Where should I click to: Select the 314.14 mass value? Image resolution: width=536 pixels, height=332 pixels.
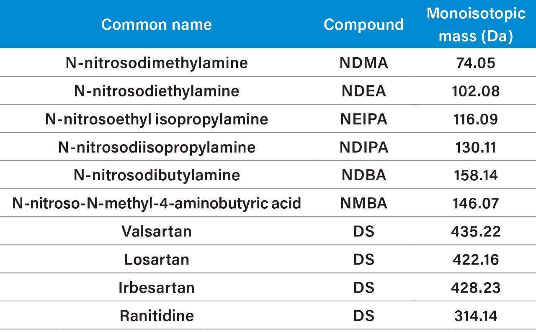click(476, 316)
